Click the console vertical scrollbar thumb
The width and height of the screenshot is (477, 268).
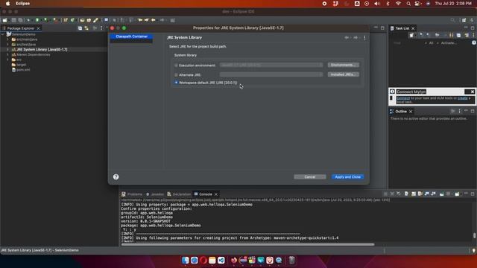[474, 236]
